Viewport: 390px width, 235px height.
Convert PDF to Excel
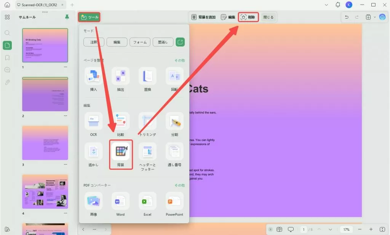point(147,204)
